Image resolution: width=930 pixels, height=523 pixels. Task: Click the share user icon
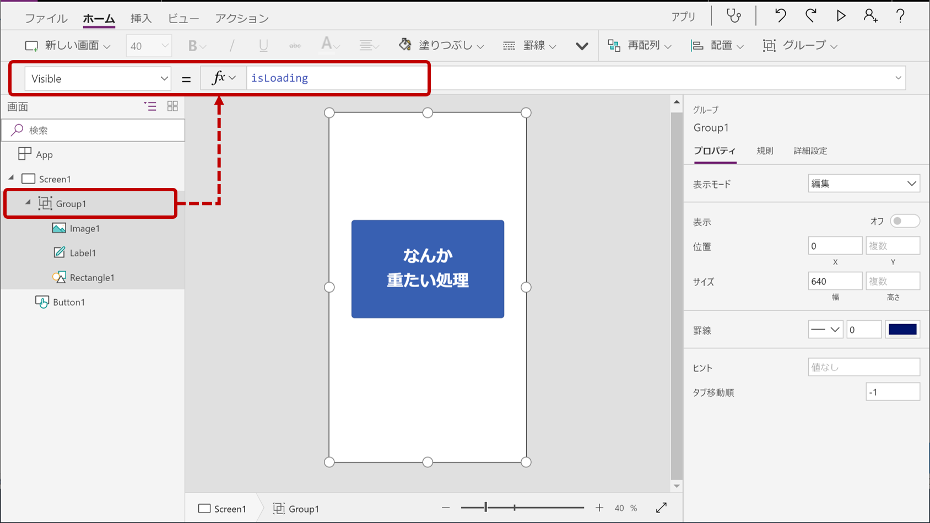point(871,15)
